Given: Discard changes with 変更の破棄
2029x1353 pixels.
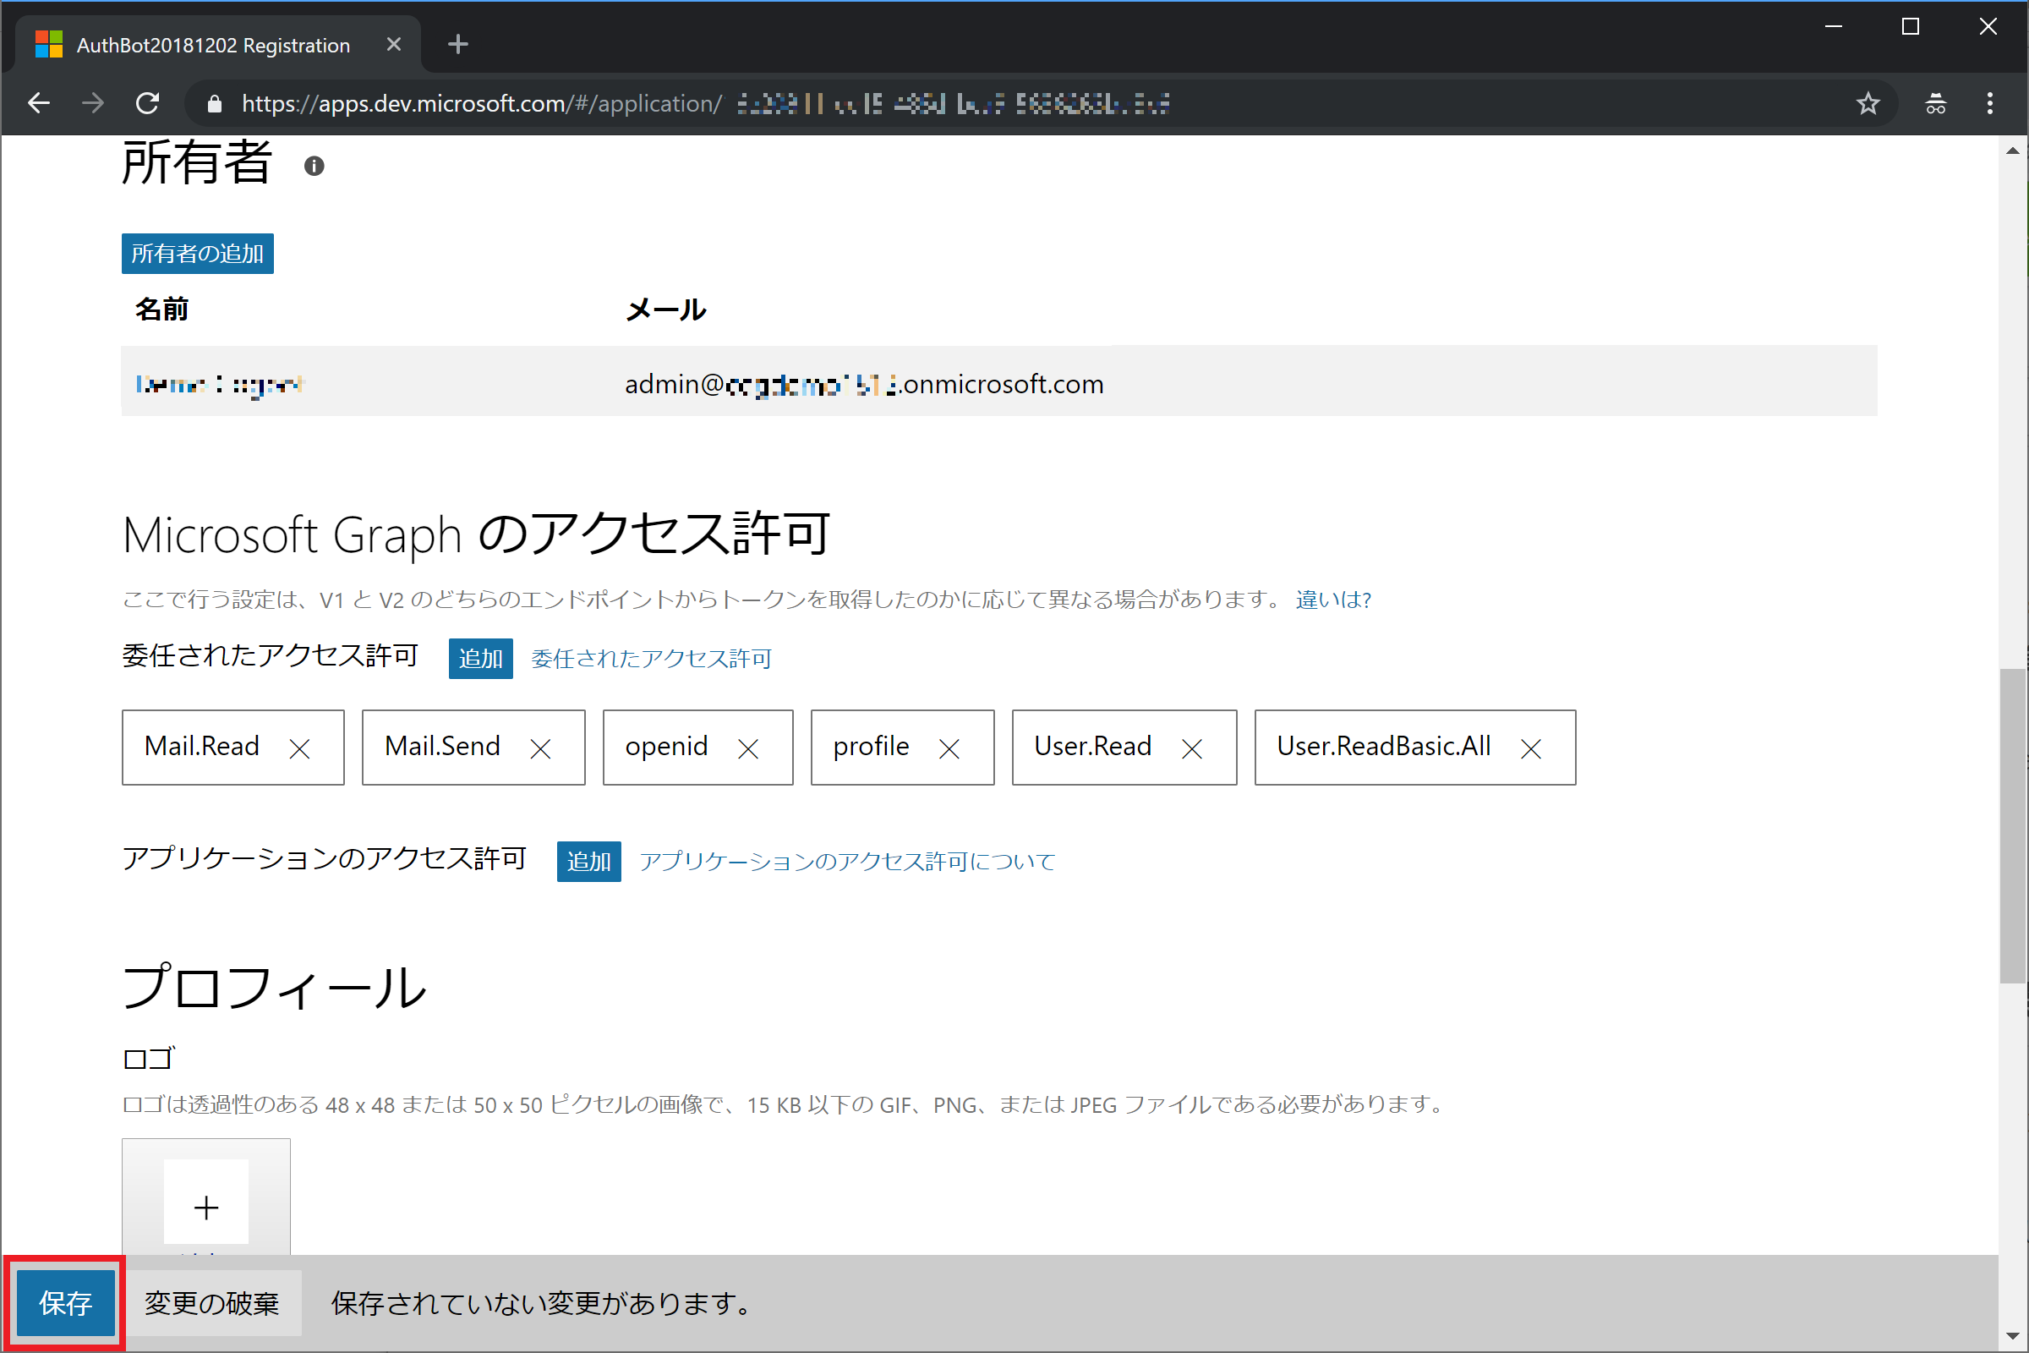Looking at the screenshot, I should pyautogui.click(x=211, y=1302).
